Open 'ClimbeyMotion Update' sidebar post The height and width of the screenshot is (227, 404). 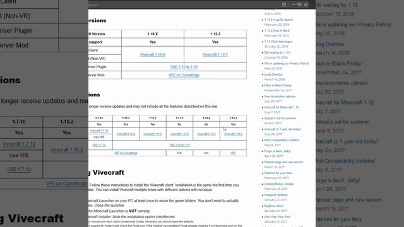tap(279, 183)
